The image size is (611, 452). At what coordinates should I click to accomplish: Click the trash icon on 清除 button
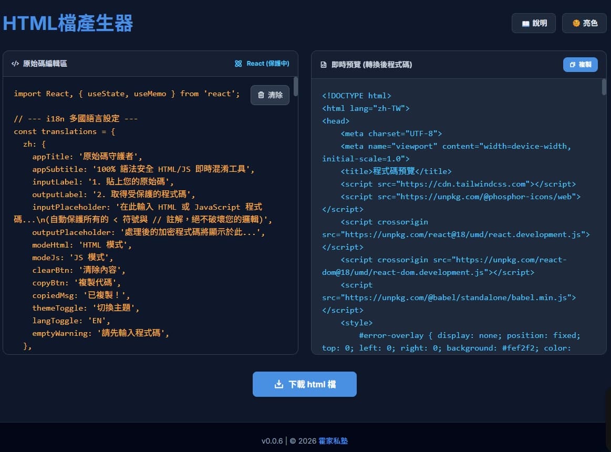[261, 95]
